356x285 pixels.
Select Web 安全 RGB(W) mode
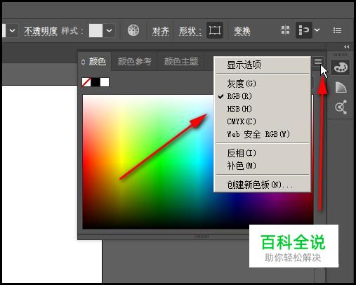click(263, 134)
